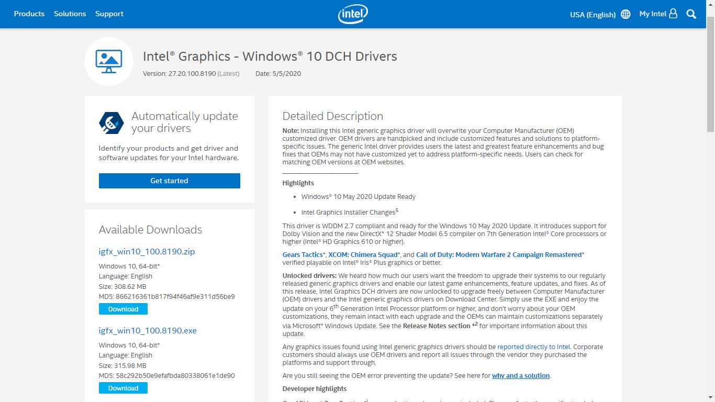Open search using the magnifying glass icon
The image size is (715, 402).
point(691,14)
